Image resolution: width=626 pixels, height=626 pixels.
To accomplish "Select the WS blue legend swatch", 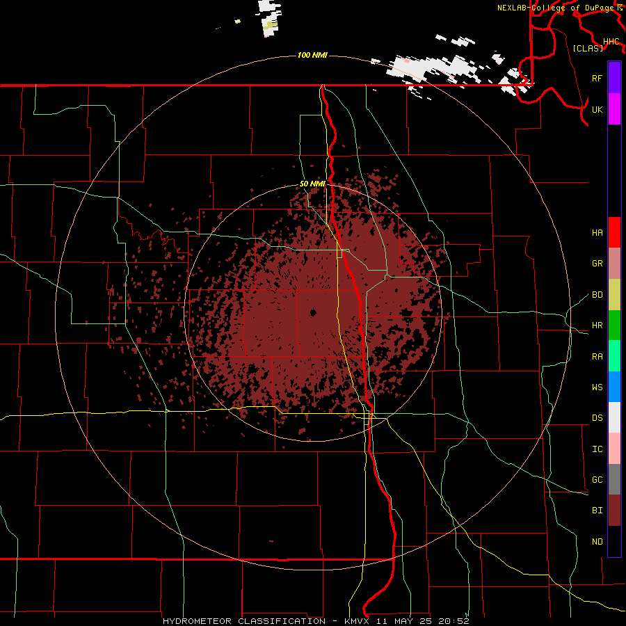I will pyautogui.click(x=614, y=387).
